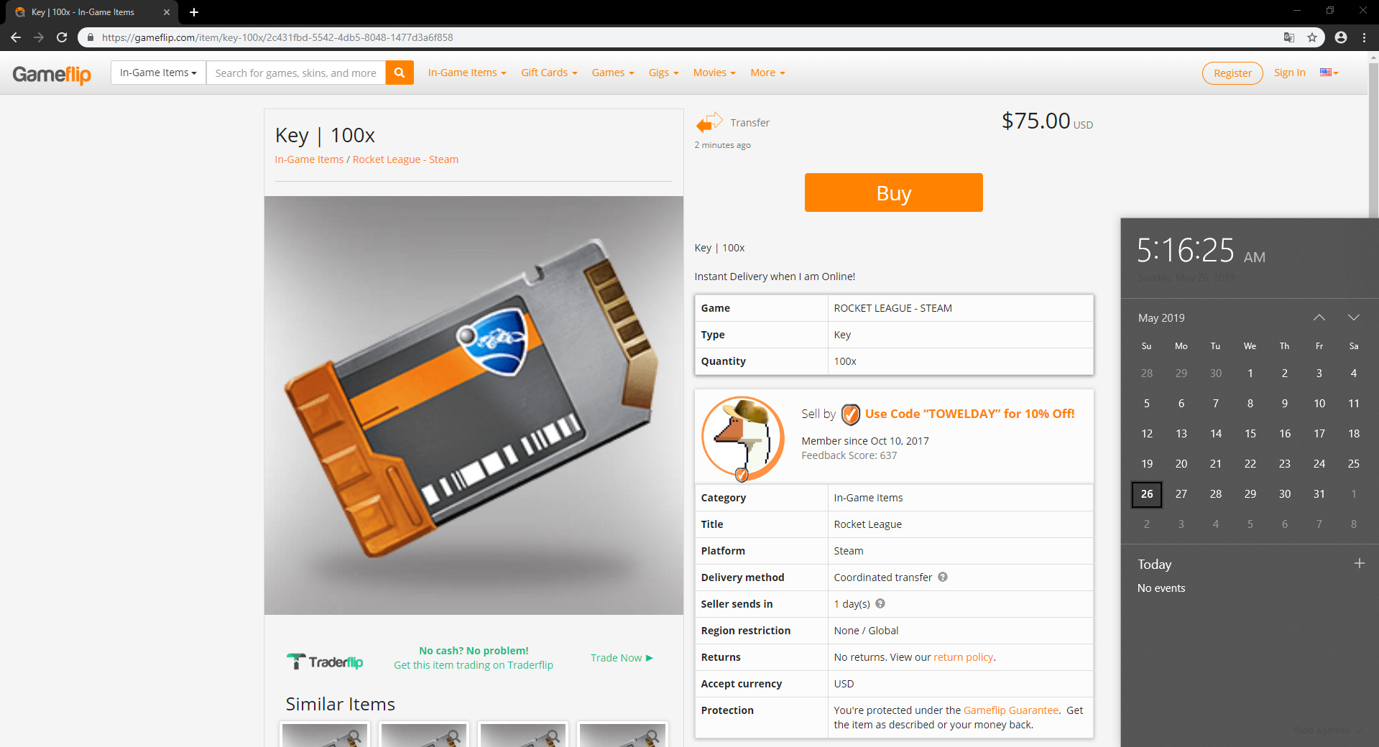Open the seller goose avatar
This screenshot has height=747, width=1379.
(743, 439)
